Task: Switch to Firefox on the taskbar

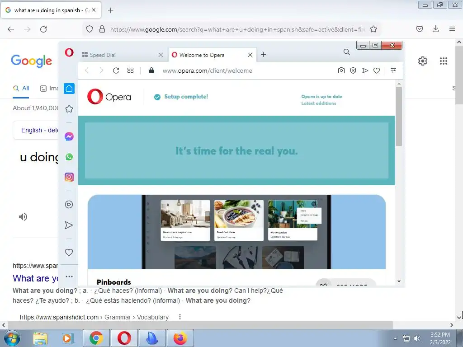Action: [x=180, y=338]
